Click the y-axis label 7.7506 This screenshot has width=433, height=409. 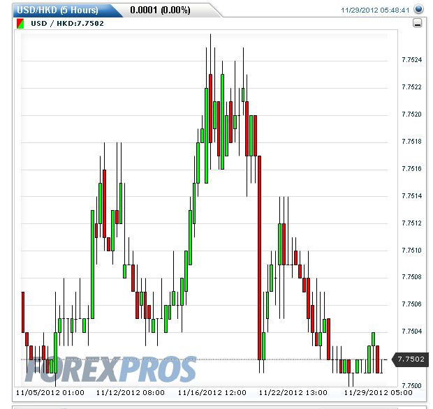tap(412, 304)
